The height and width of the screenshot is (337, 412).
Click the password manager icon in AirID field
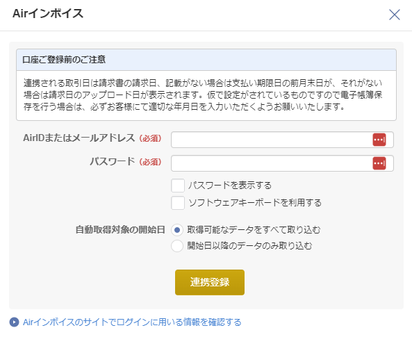(x=379, y=140)
